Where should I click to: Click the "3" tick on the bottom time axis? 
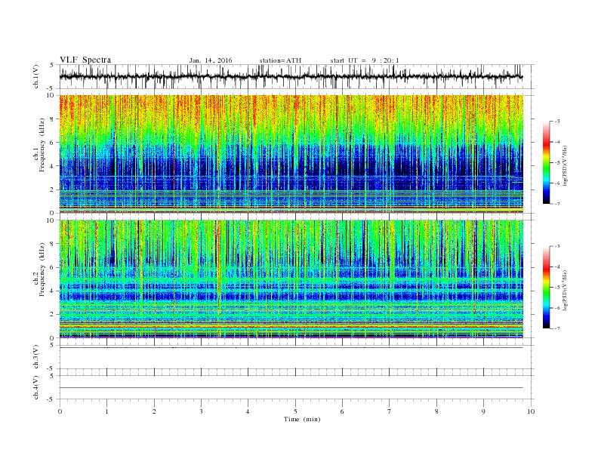click(x=201, y=411)
